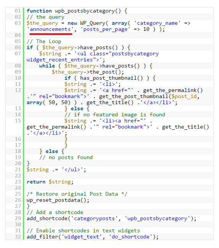219x248 pixels.
Task: Click the WP_Query class name
Action: click(x=93, y=23)
